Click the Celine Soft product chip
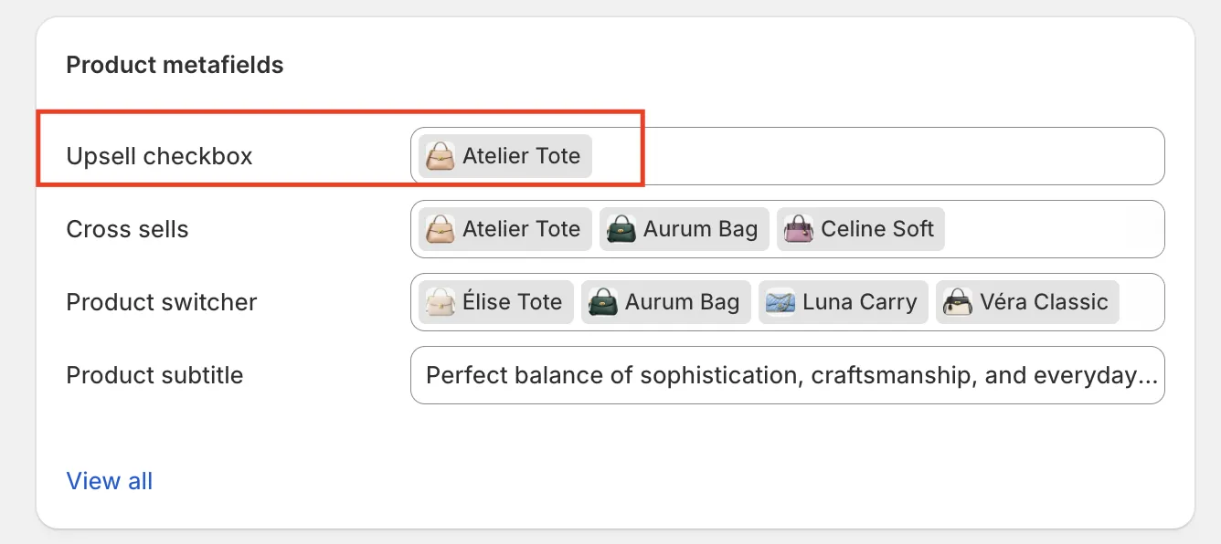The height and width of the screenshot is (544, 1221). pos(860,229)
